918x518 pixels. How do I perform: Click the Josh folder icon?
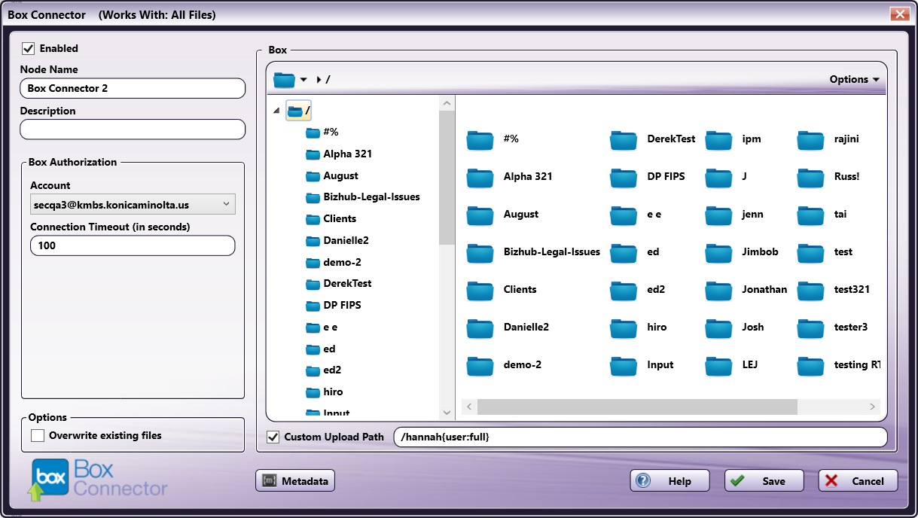tap(718, 328)
